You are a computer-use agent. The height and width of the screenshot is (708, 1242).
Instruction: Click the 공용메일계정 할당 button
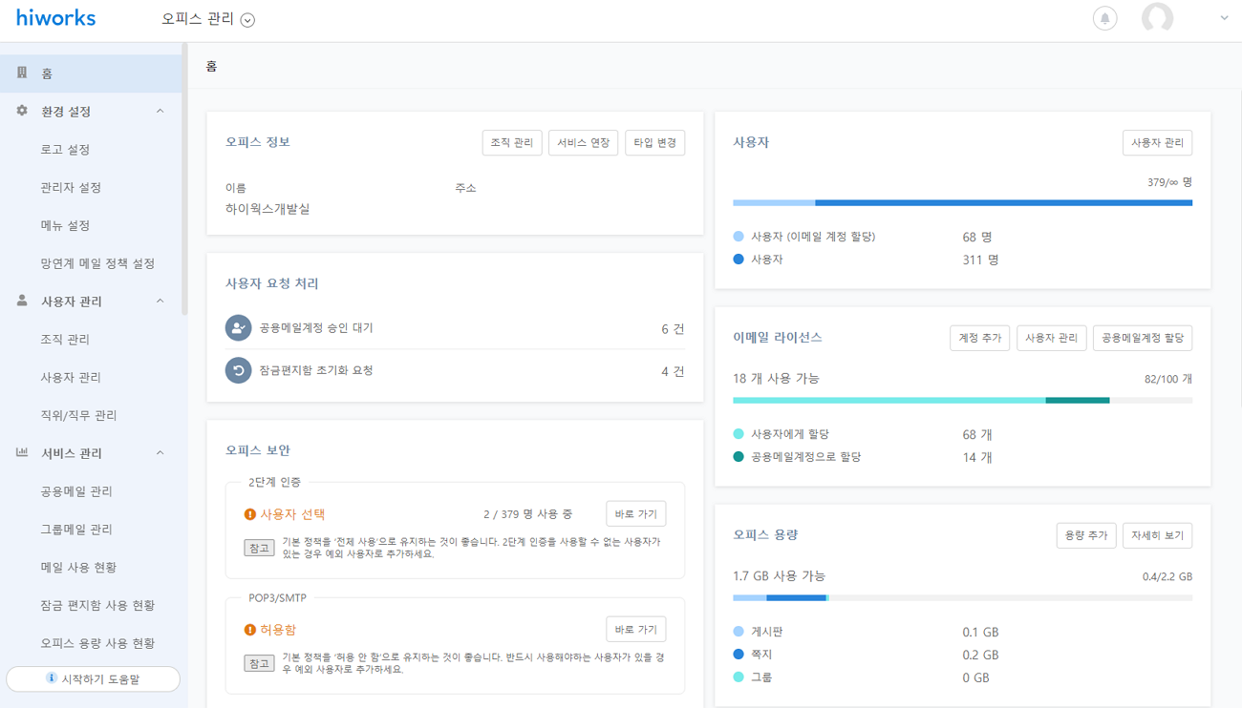(1143, 338)
